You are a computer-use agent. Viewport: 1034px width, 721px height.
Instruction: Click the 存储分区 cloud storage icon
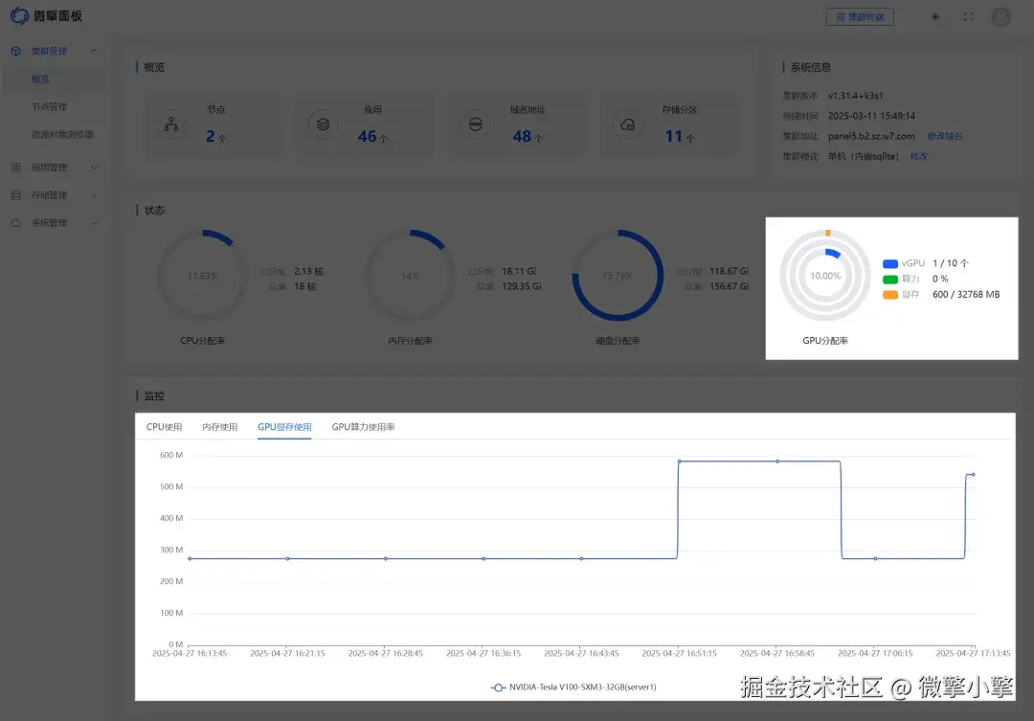628,124
